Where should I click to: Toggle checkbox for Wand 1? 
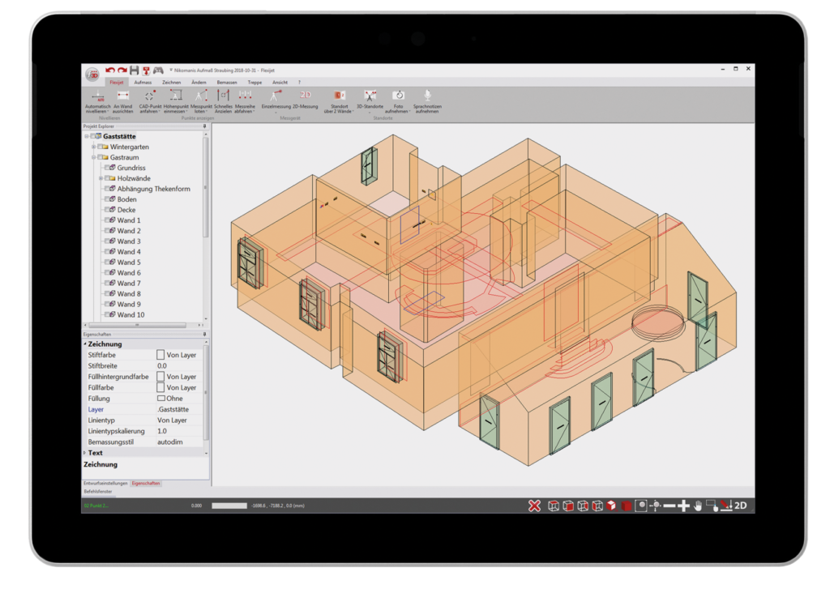click(108, 220)
